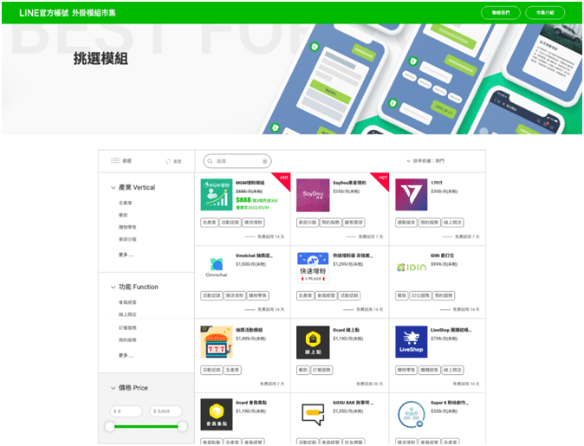584x446 pixels.
Task: Click the minimum price $ 0 field
Action: [x=127, y=411]
